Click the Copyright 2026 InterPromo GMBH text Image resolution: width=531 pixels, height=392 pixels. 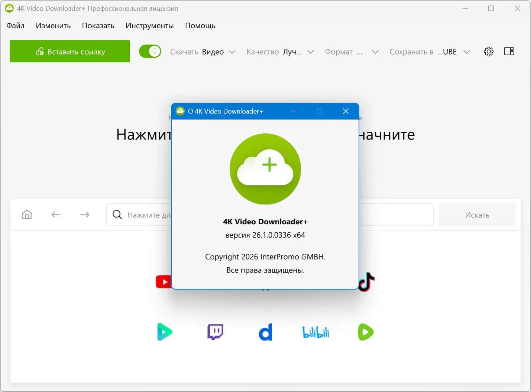(265, 257)
